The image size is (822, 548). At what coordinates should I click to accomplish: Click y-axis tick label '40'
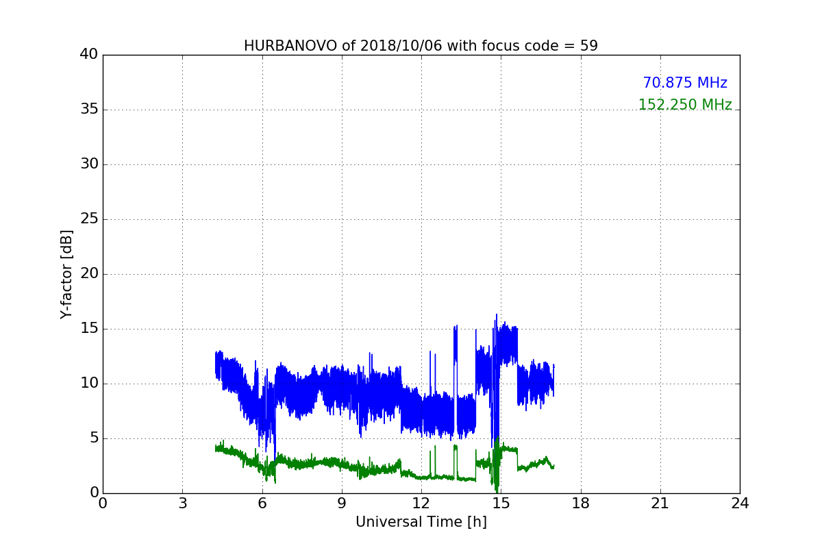point(89,55)
